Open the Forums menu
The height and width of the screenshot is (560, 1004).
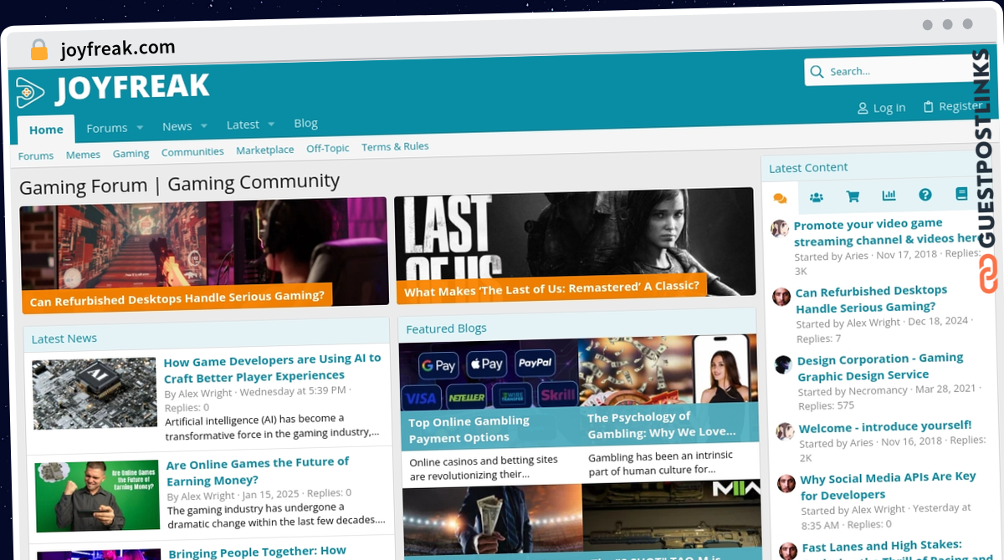[x=107, y=128]
